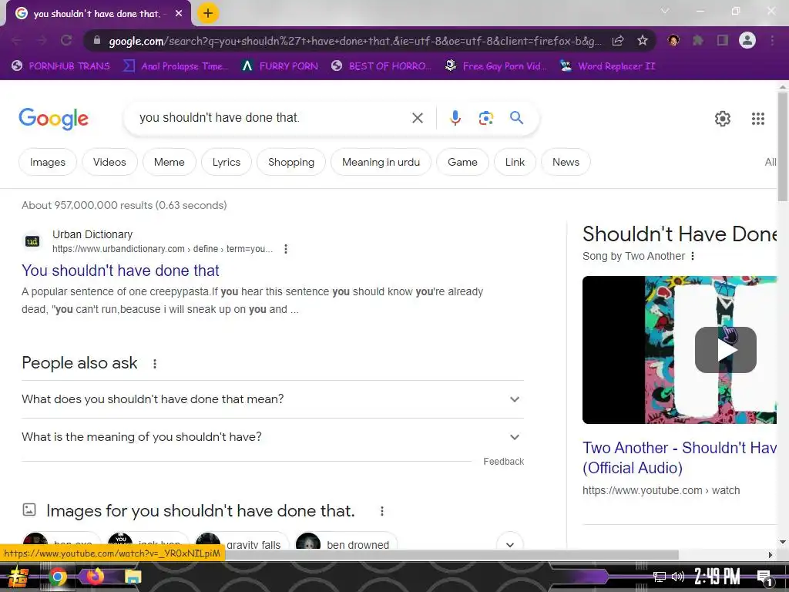The image size is (789, 592).
Task: Open the notification center icon
Action: coord(764,577)
